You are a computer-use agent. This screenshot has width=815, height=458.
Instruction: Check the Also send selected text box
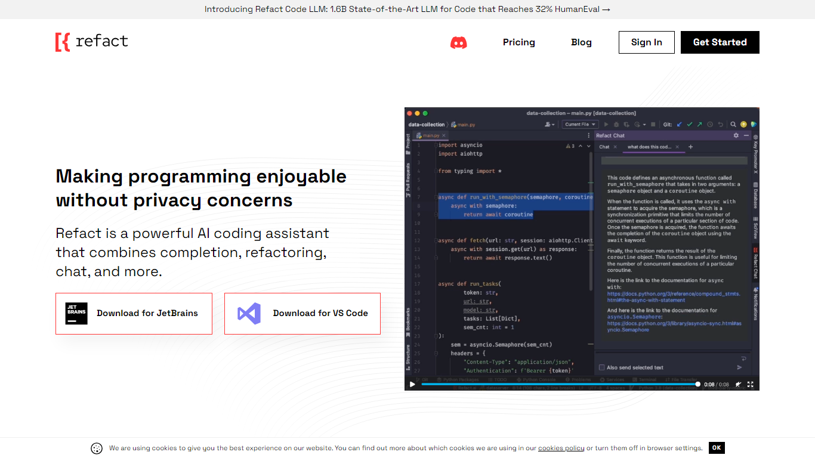click(601, 367)
